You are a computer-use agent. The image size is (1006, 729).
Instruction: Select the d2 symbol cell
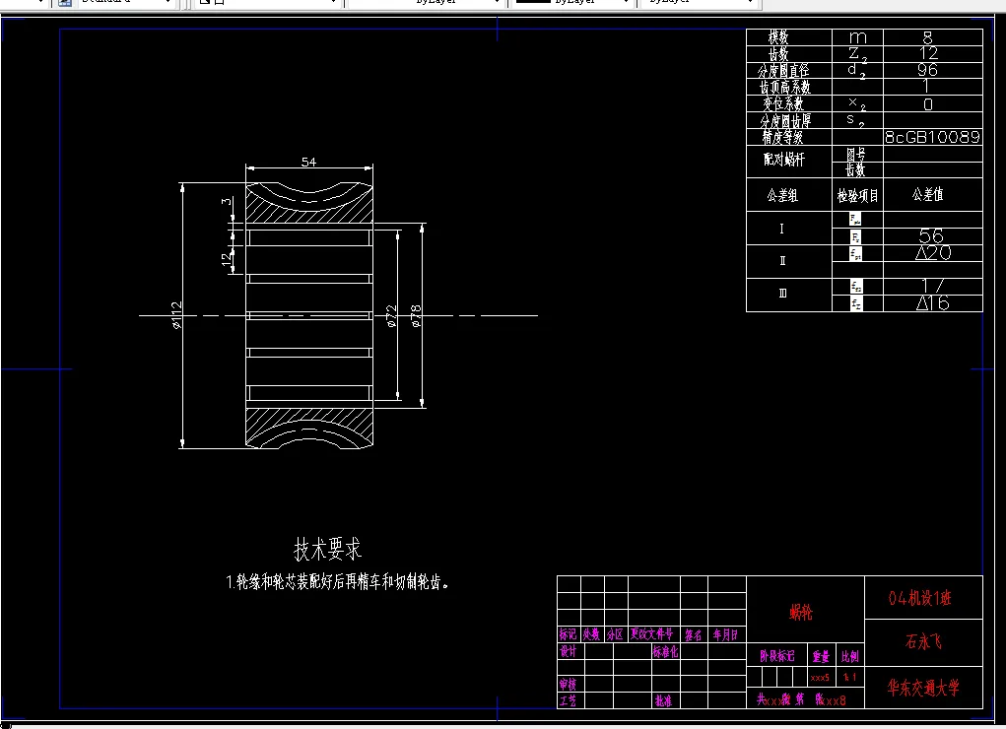click(x=857, y=71)
